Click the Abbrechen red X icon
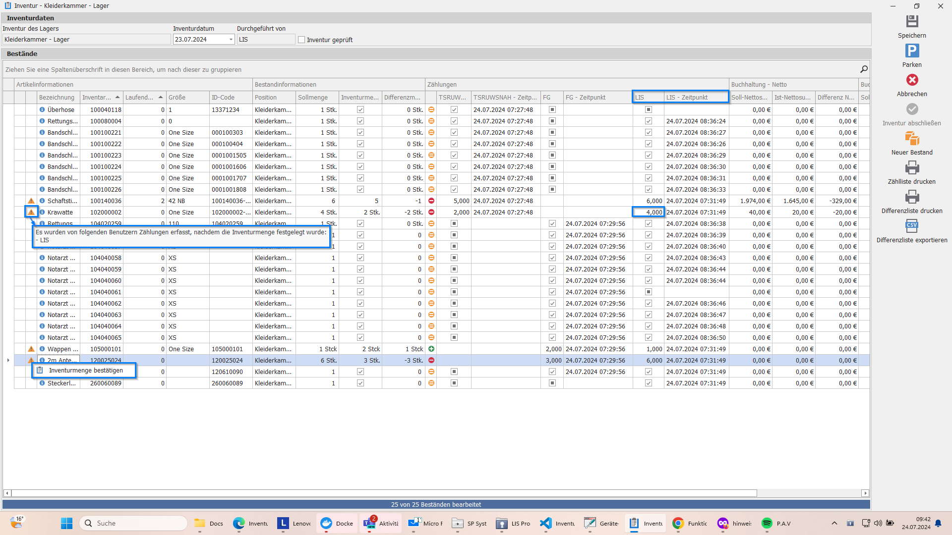 click(912, 80)
